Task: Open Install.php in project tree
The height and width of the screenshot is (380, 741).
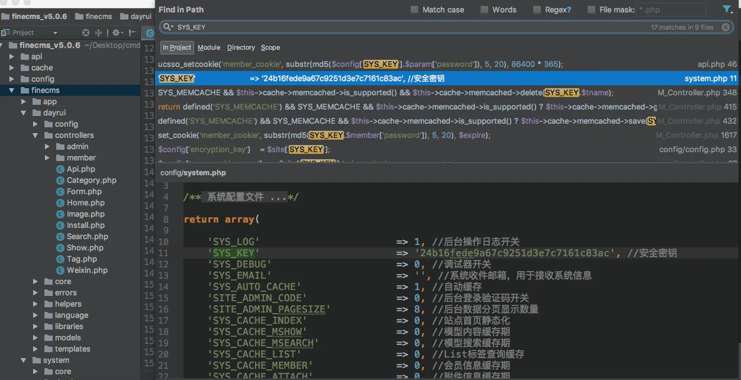Action: [x=85, y=225]
